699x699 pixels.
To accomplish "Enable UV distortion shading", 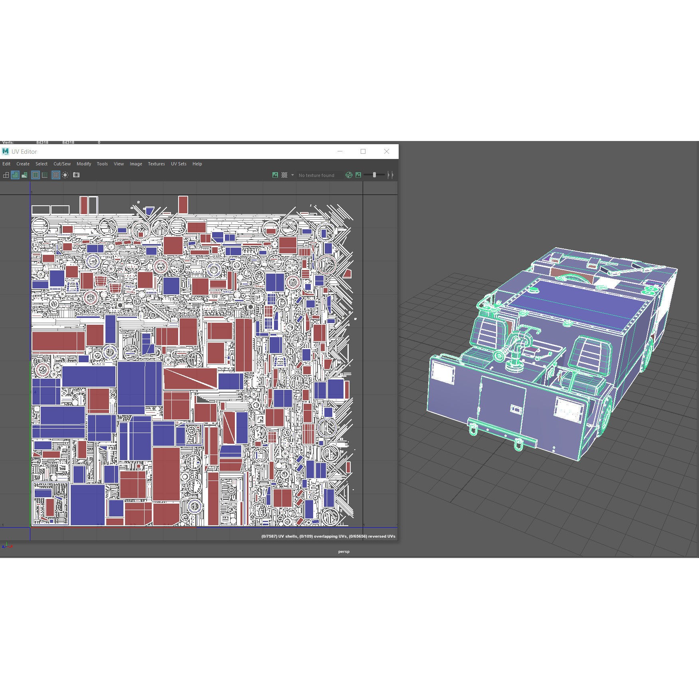I will (25, 175).
